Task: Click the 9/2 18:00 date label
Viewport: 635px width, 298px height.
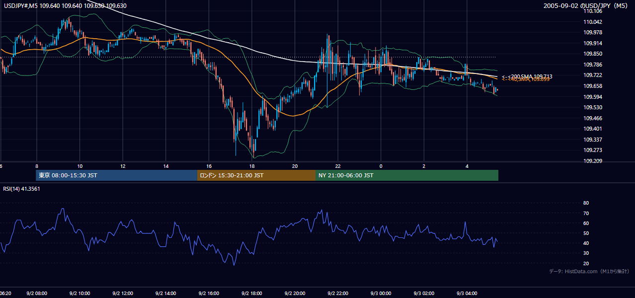Action: pos(252,293)
